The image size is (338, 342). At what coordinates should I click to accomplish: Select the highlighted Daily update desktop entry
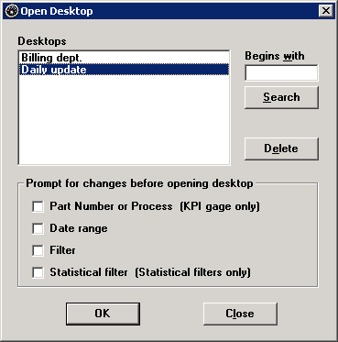124,70
